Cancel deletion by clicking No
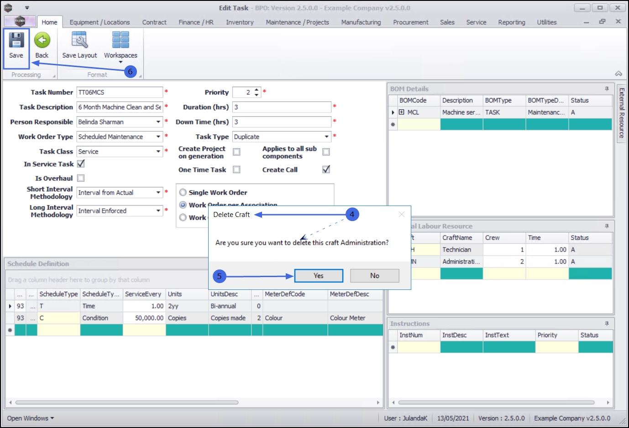This screenshot has height=428, width=629. (374, 275)
